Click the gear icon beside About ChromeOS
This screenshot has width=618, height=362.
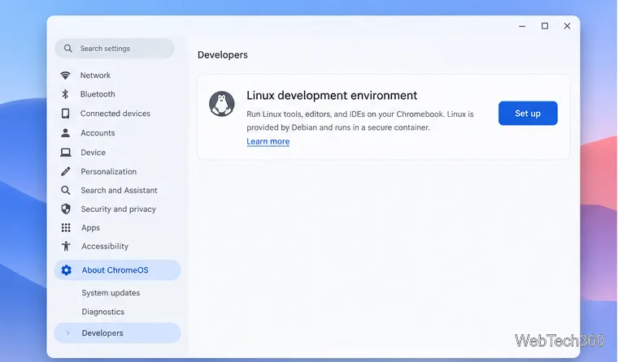pyautogui.click(x=66, y=270)
